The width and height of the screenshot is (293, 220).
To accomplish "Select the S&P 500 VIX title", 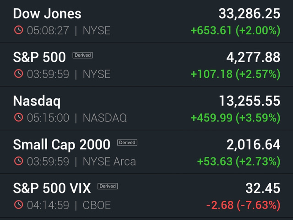I will point(52,188).
